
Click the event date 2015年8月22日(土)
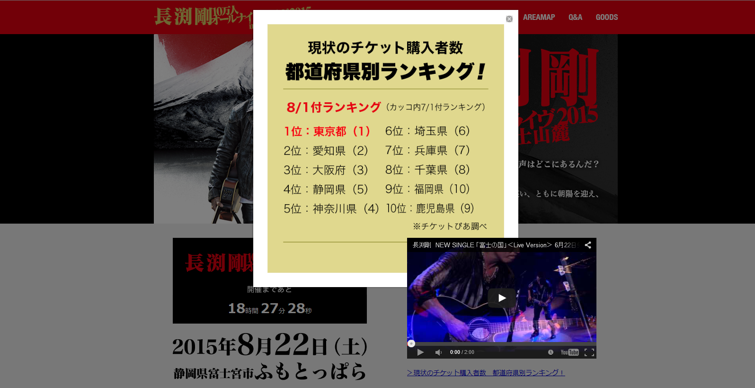click(270, 345)
